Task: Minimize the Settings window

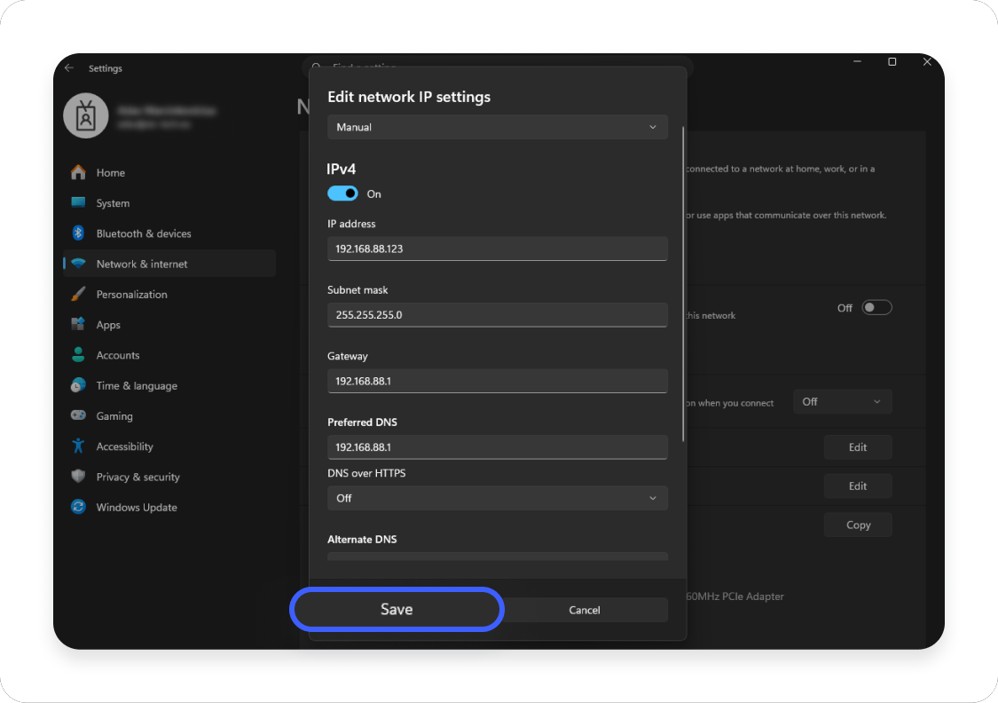Action: pos(857,62)
